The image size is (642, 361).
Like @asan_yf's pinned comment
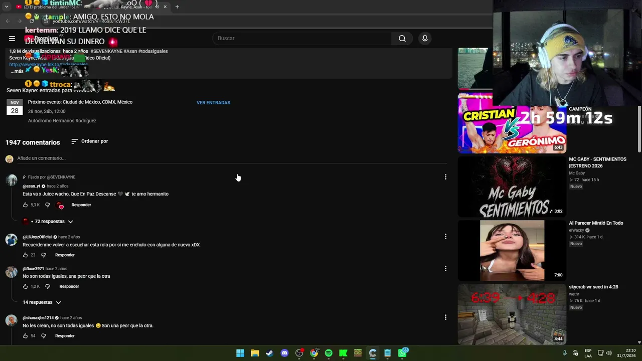click(x=25, y=205)
